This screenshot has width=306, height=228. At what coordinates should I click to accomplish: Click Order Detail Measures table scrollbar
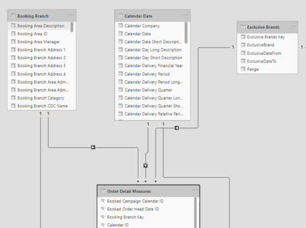[x=195, y=213]
